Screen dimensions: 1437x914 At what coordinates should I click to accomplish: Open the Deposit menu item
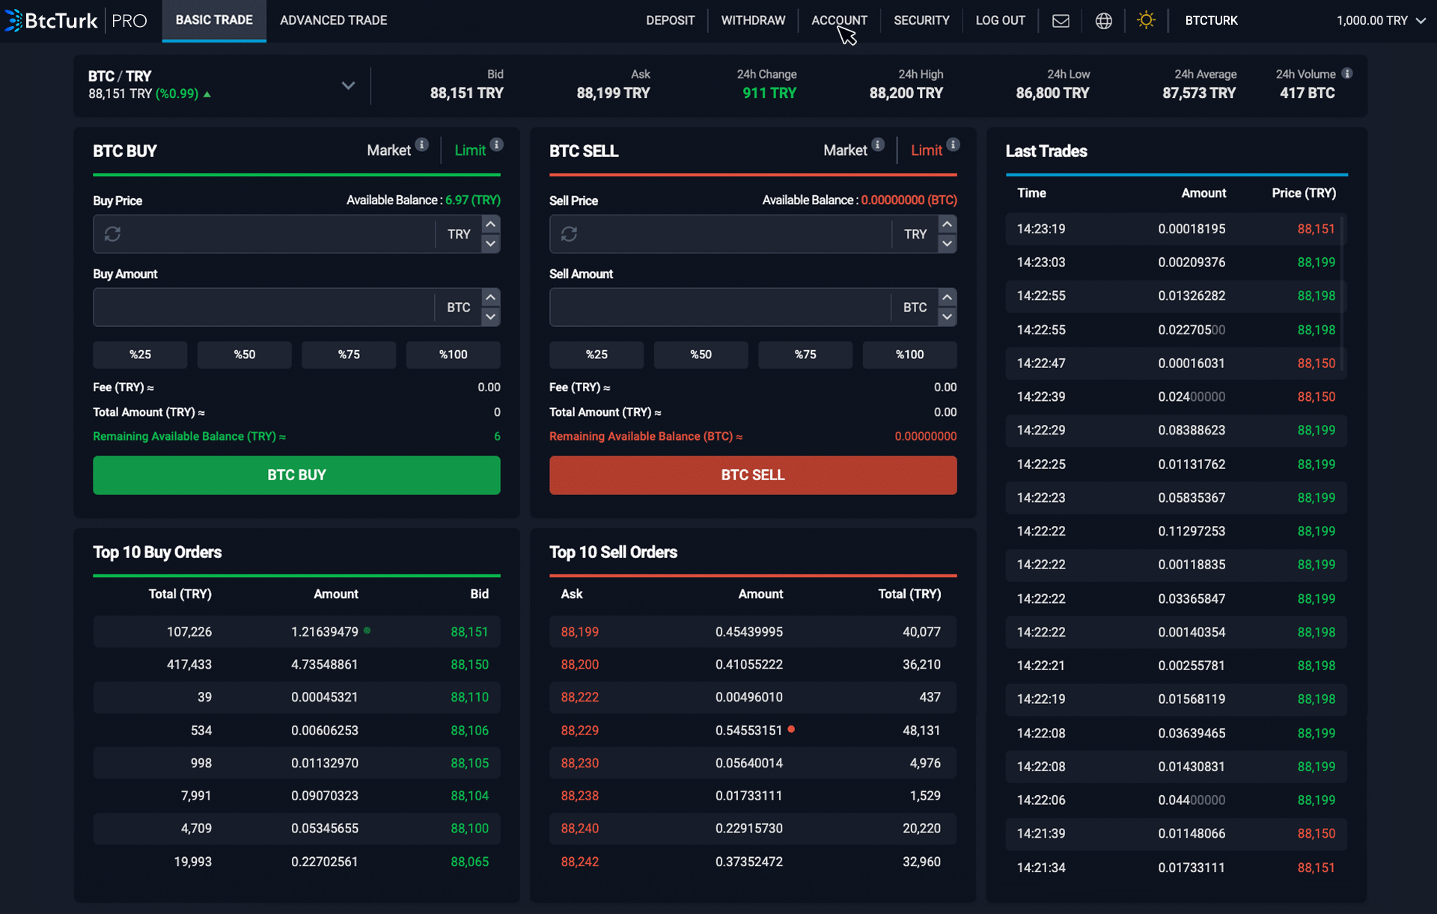[670, 21]
